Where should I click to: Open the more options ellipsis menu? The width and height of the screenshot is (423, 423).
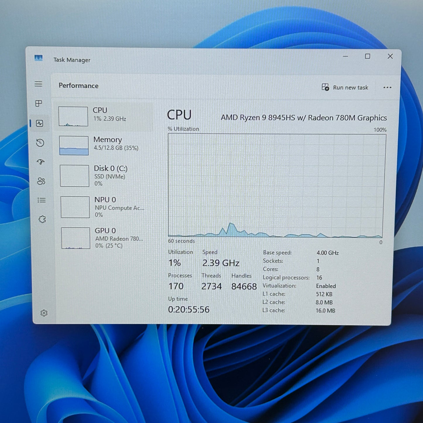click(387, 88)
